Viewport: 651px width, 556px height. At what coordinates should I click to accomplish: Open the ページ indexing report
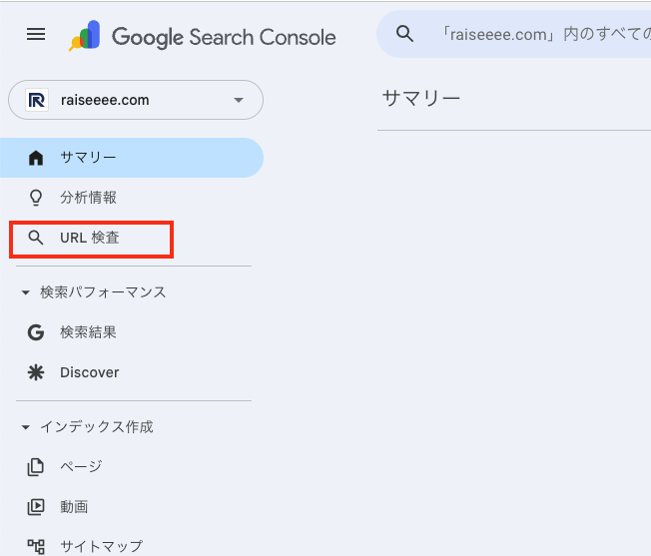point(81,466)
